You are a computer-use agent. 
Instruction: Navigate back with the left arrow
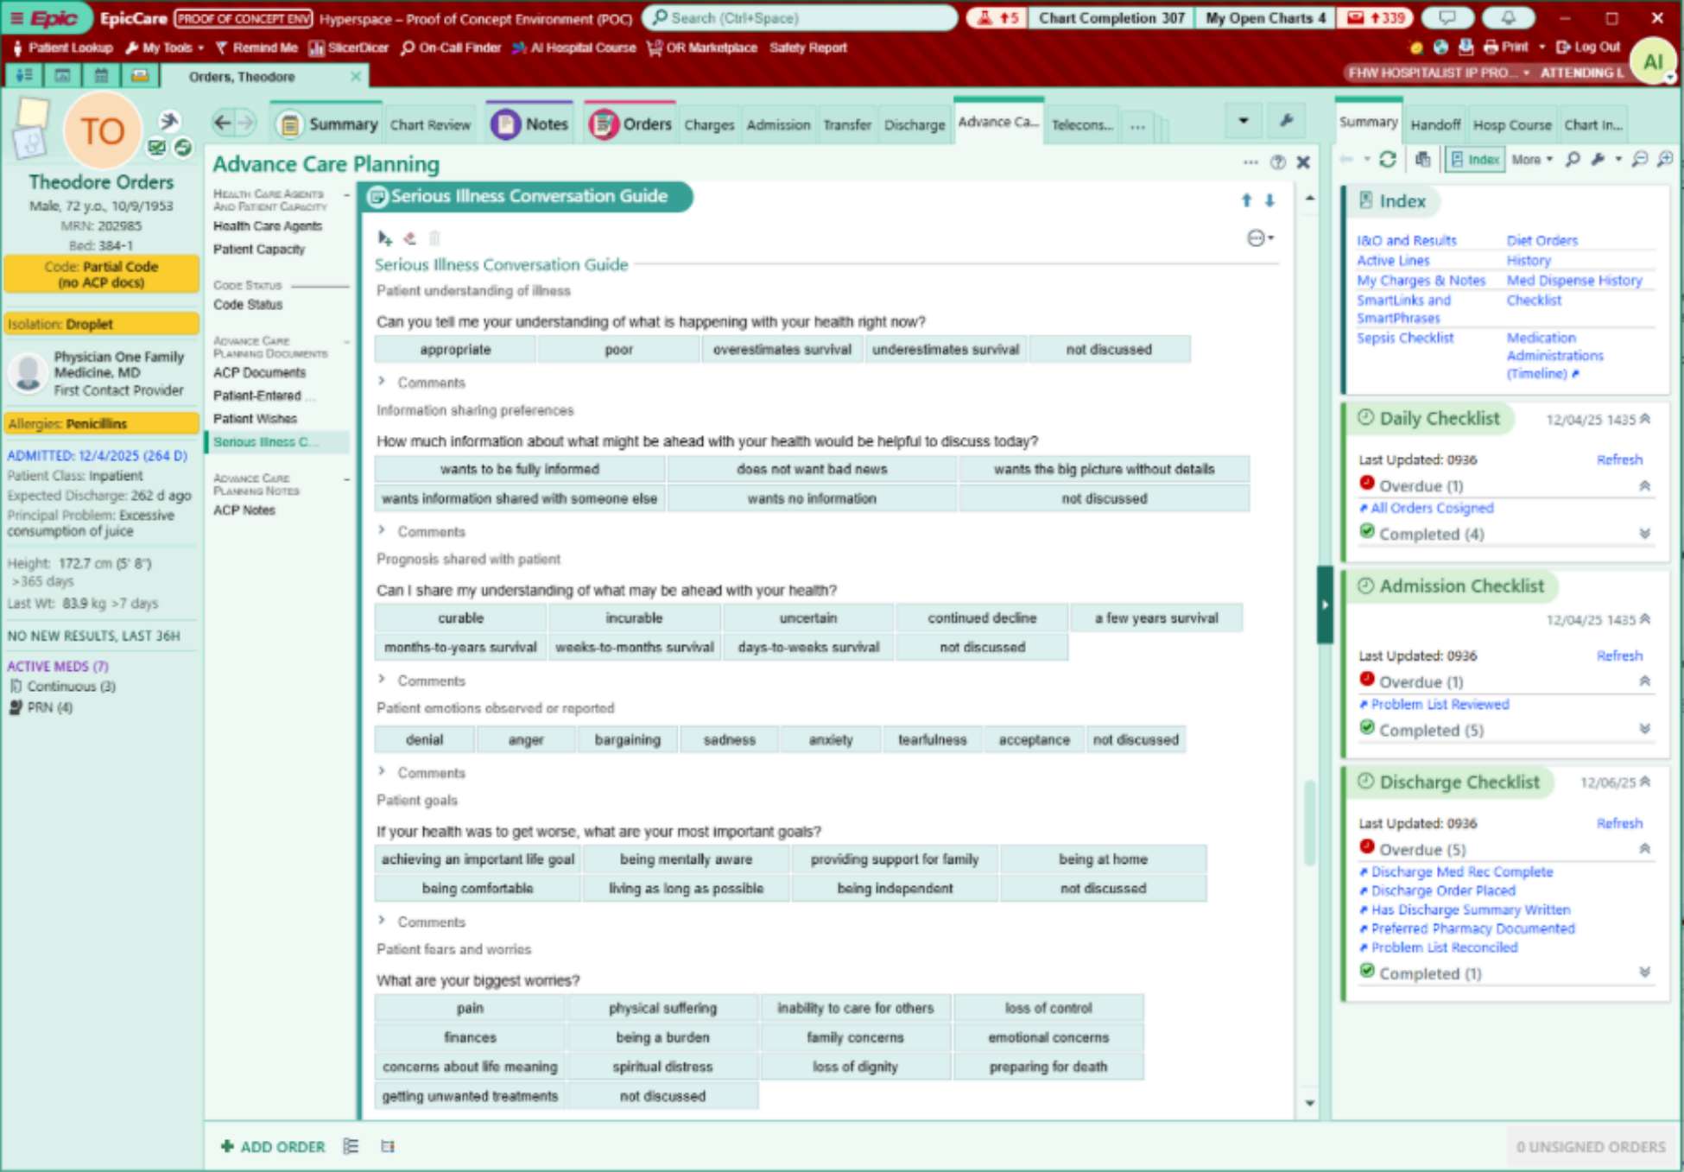222,123
